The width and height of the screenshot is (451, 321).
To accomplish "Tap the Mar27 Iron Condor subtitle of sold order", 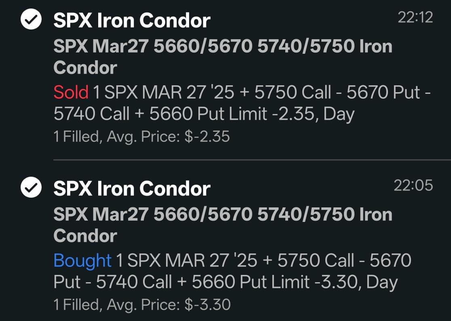I will [x=223, y=57].
